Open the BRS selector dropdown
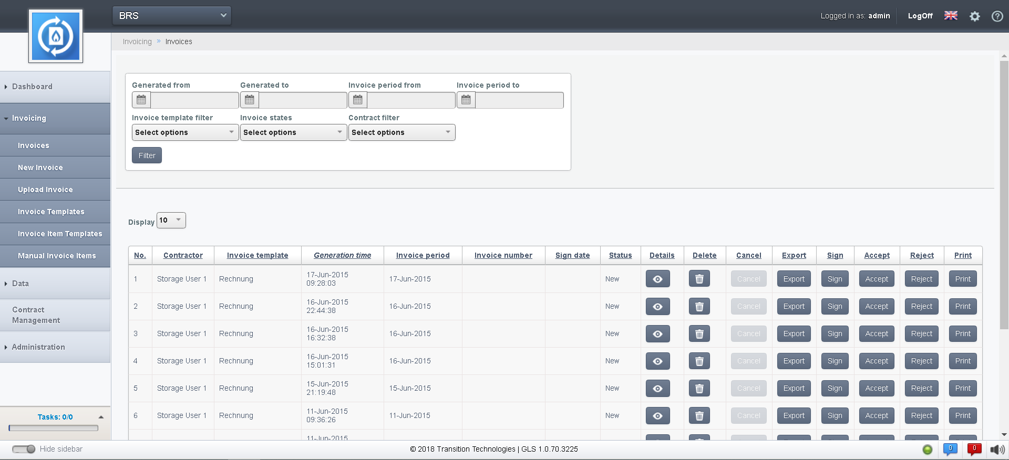Image resolution: width=1009 pixels, height=460 pixels. coord(172,16)
